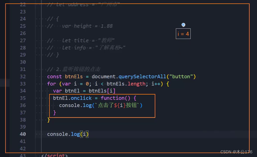Click 'querySelectorAll' method name
Viewport: 257px width, 157px height.
[142, 77]
